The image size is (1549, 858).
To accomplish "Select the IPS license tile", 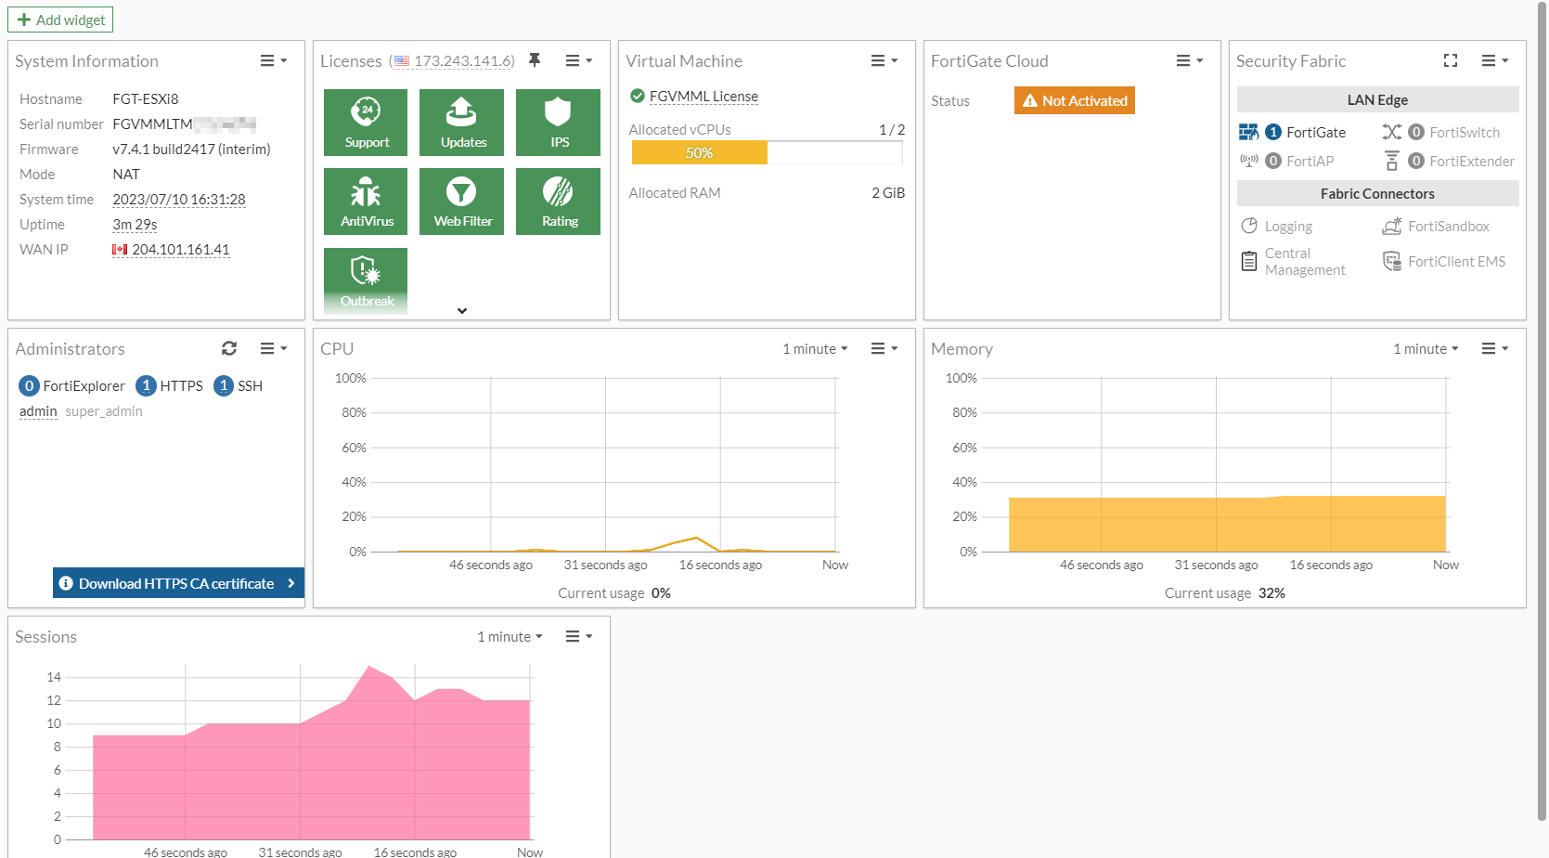I will [558, 122].
